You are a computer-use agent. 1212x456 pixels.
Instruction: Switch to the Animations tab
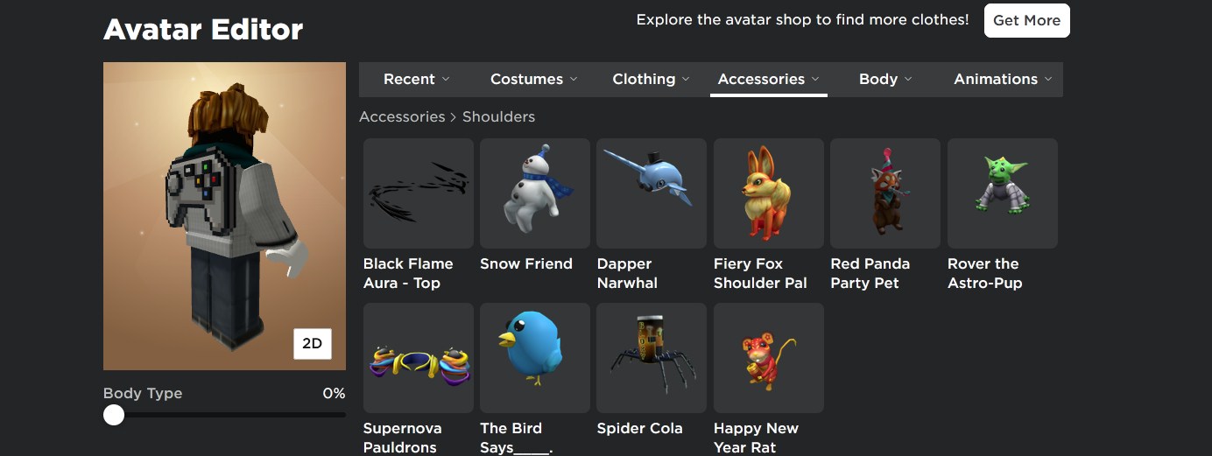click(x=1003, y=79)
